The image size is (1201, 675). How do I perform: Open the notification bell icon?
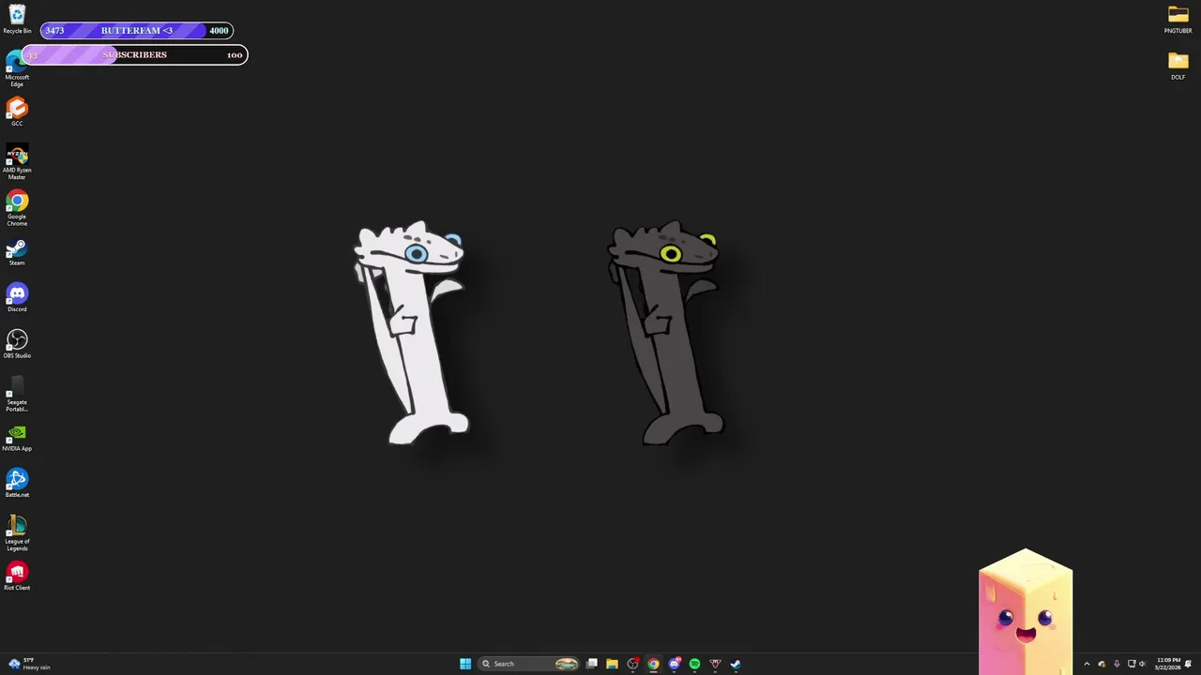[x=1188, y=664]
